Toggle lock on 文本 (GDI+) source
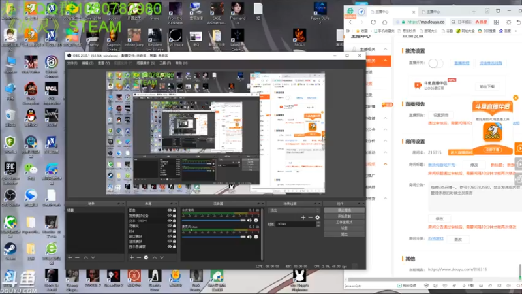522x294 pixels. coord(174,221)
